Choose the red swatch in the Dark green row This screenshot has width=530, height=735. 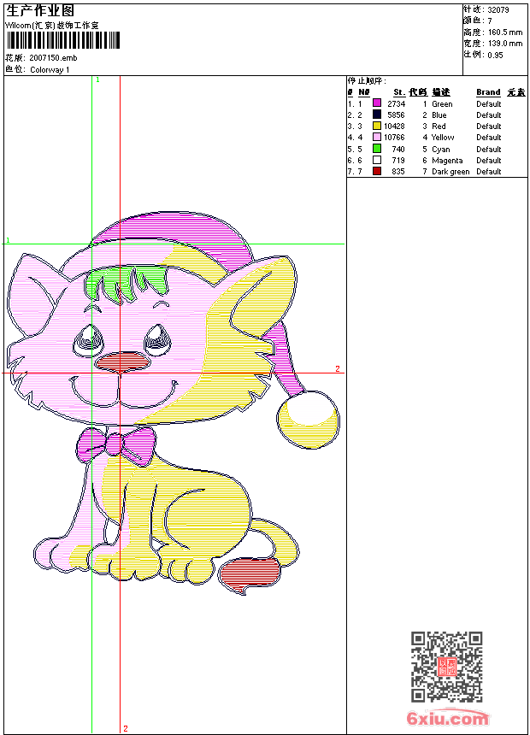pyautogui.click(x=377, y=171)
